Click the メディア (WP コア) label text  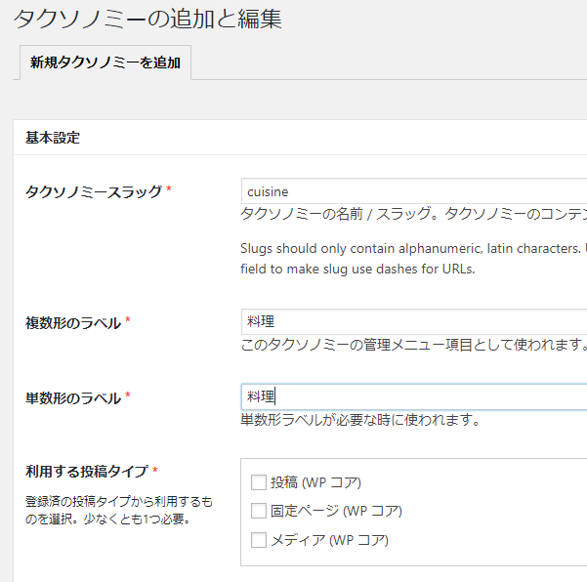329,540
